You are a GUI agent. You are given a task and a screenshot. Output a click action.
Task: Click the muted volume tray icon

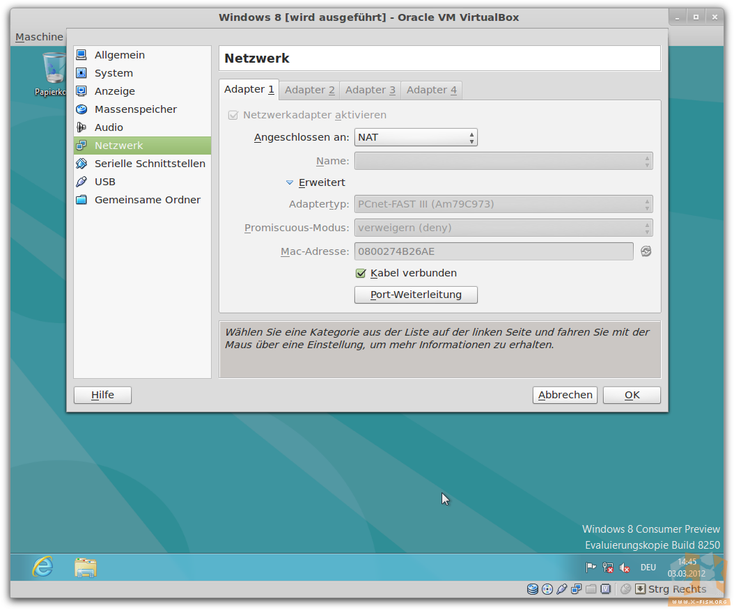tap(625, 568)
